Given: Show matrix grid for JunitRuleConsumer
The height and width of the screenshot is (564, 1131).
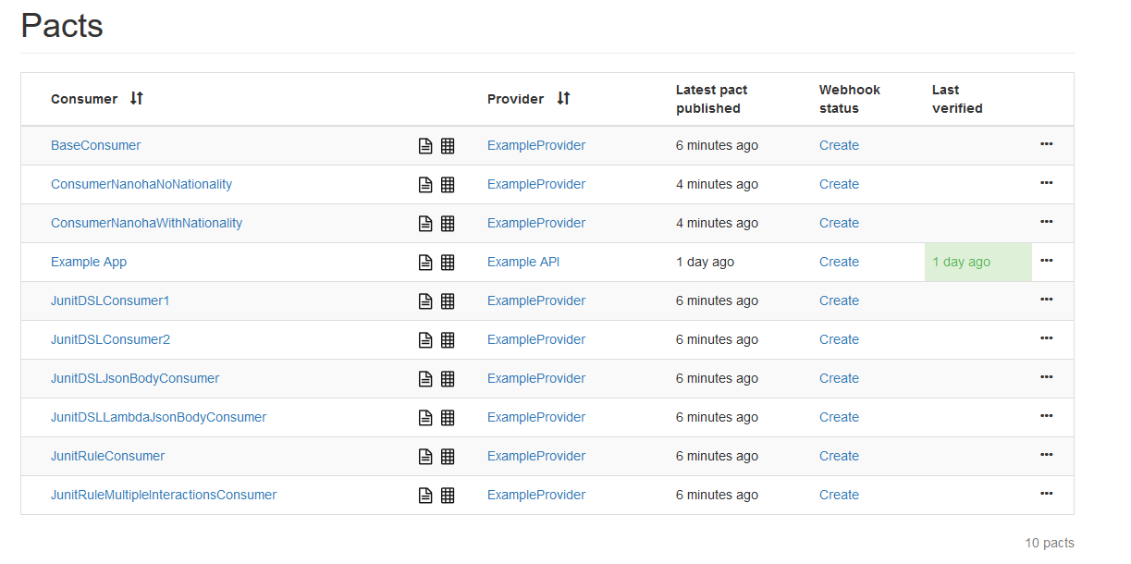Looking at the screenshot, I should (448, 457).
